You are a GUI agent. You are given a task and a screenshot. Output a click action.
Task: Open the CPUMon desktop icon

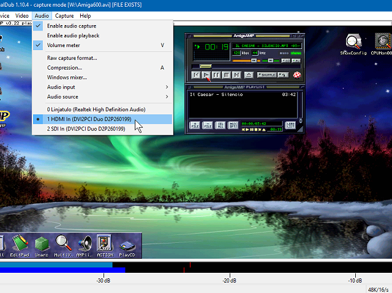point(382,45)
